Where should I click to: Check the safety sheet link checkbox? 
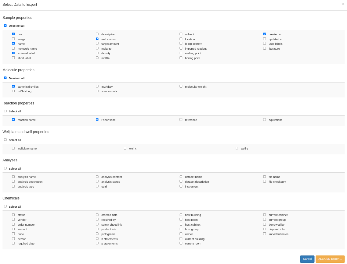(x=97, y=224)
